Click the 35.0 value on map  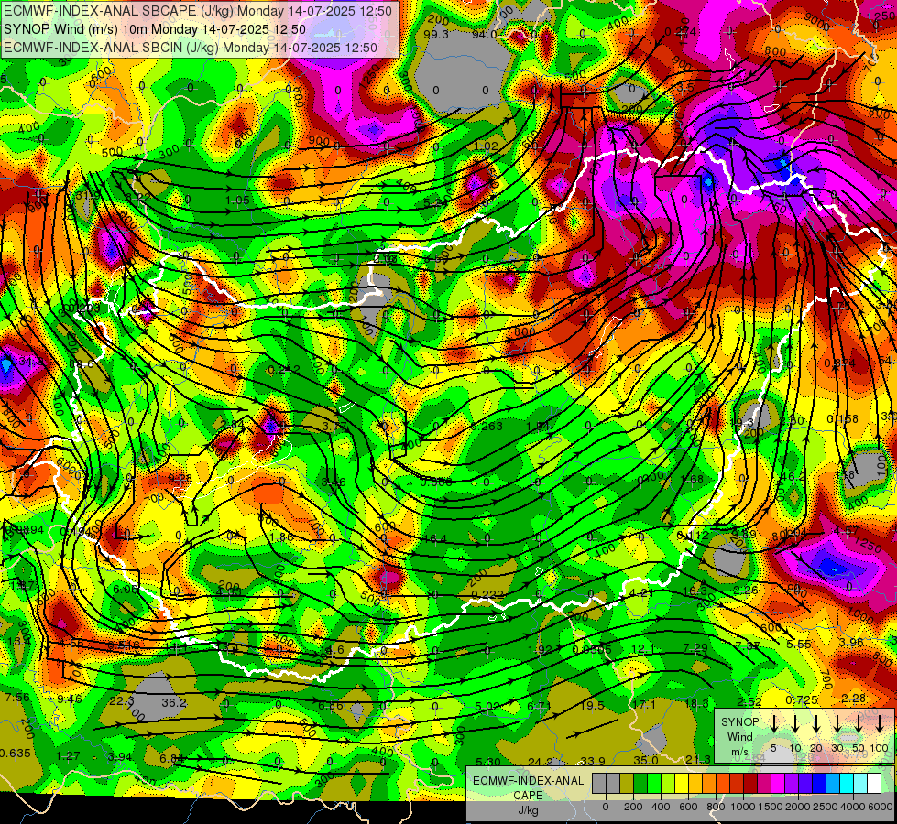pos(645,760)
